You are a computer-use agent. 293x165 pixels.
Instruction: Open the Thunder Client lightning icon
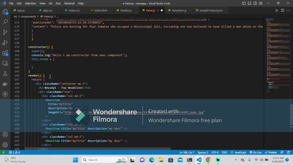[x=5, y=94]
